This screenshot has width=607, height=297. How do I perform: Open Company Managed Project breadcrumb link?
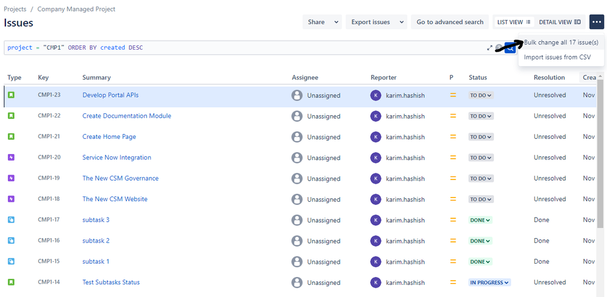click(x=77, y=9)
